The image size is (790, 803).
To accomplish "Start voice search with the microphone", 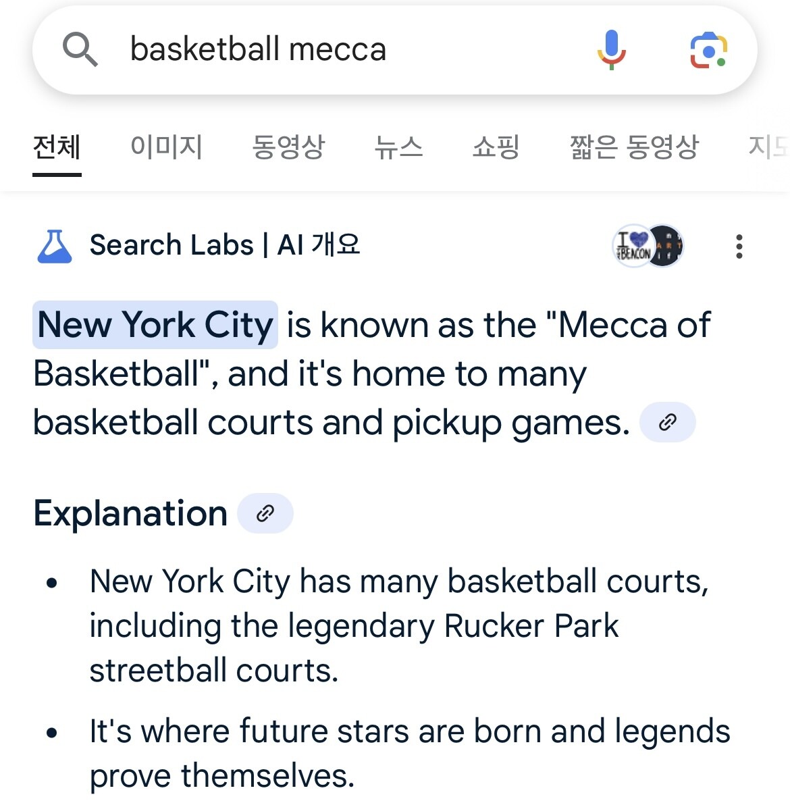I will [x=611, y=50].
